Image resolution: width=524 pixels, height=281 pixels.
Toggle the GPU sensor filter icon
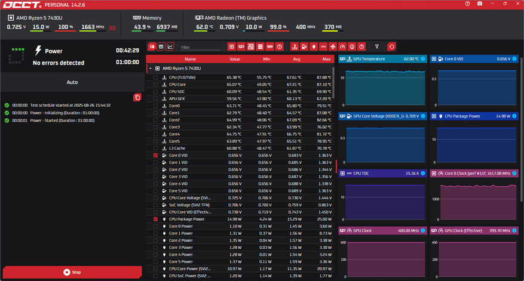tap(241, 47)
